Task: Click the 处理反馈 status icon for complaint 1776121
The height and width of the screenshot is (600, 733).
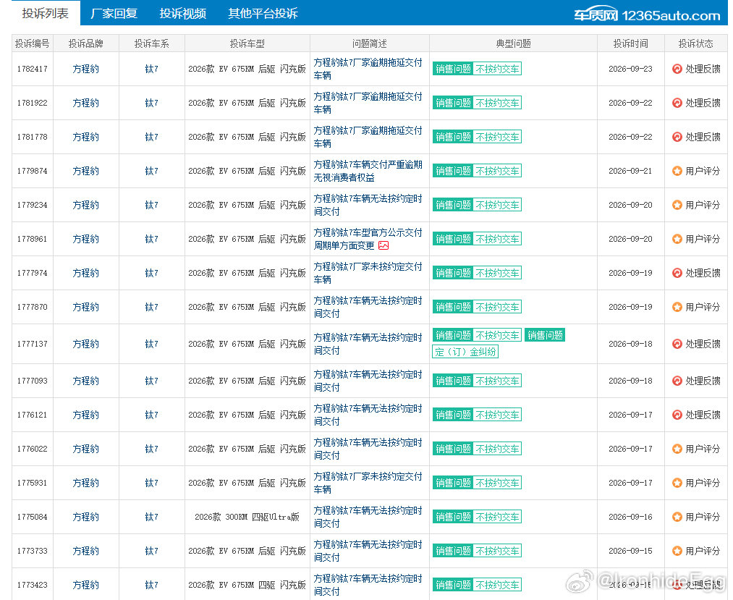Action: tap(677, 415)
